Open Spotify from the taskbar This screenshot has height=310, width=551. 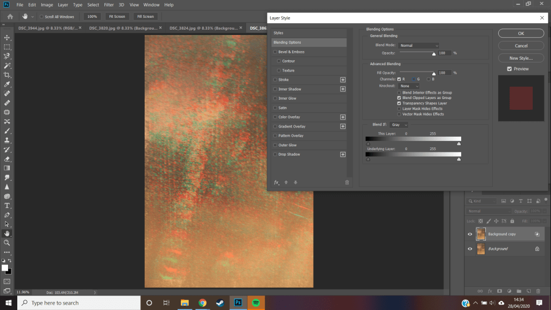tap(256, 302)
